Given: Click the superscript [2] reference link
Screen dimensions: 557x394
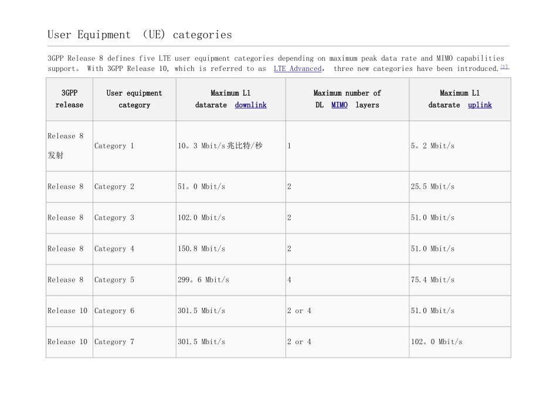Looking at the screenshot, I should click(x=504, y=67).
